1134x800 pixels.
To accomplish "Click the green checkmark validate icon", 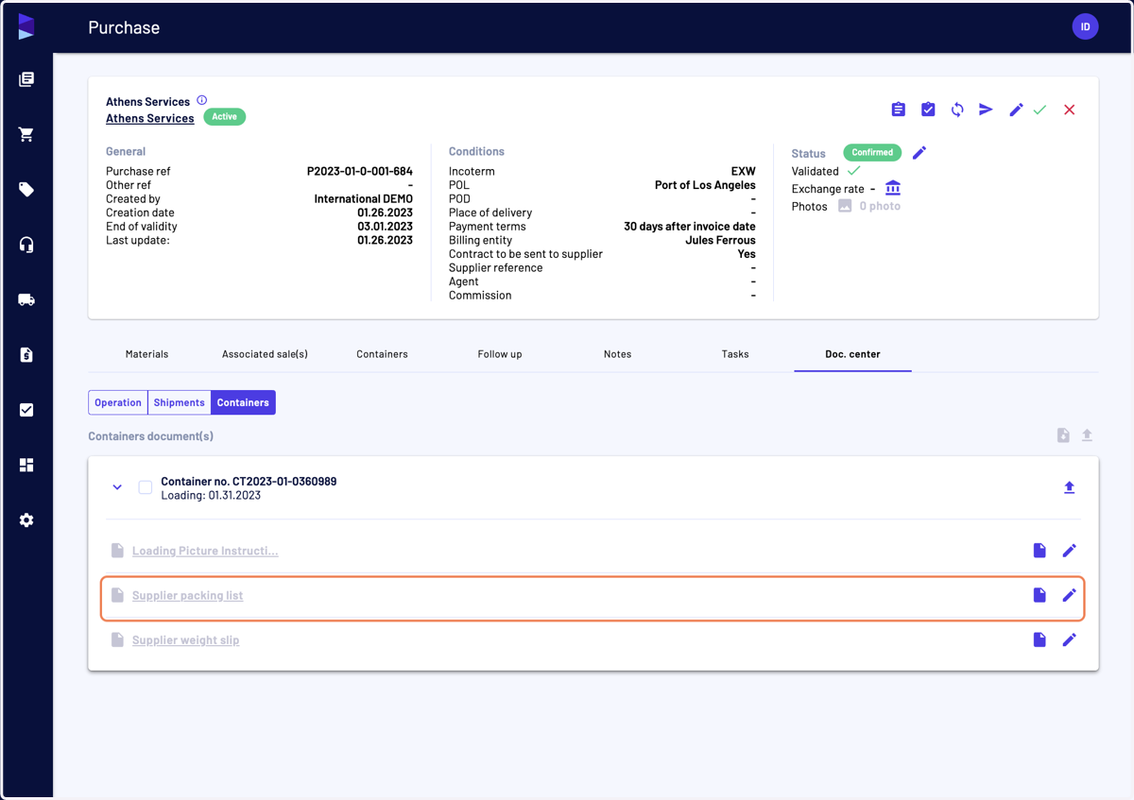I will coord(1039,110).
